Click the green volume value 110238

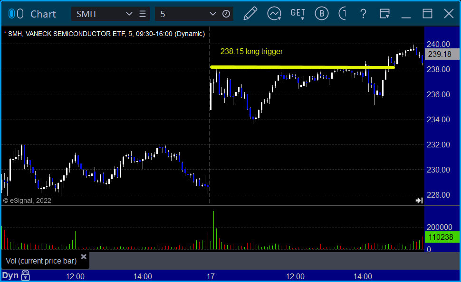[x=442, y=237]
